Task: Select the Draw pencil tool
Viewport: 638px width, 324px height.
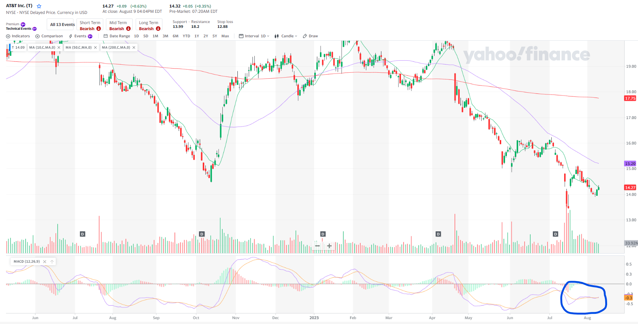Action: point(310,36)
